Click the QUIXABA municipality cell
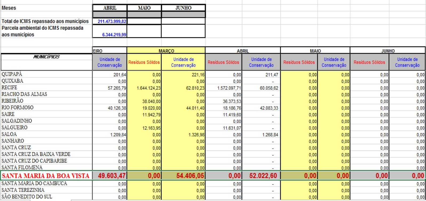Viewport: 426px width, 201px height. pyautogui.click(x=46, y=81)
